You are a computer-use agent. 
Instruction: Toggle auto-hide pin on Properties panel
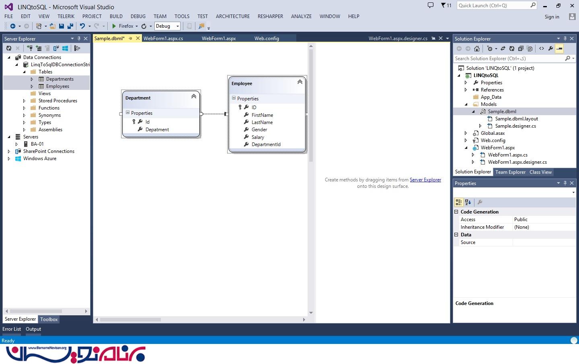[x=565, y=183]
